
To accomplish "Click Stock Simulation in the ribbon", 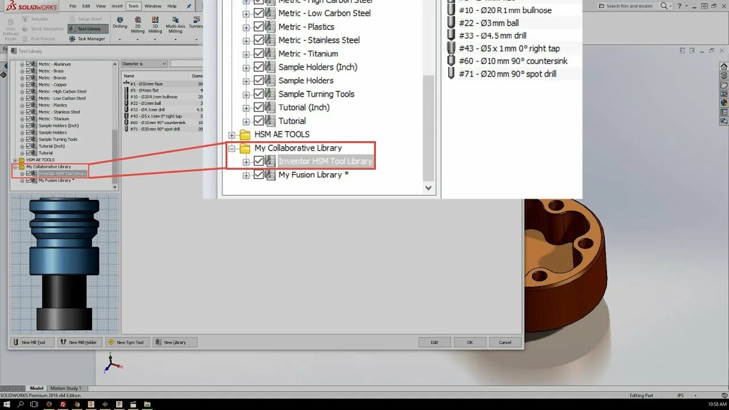I will point(43,29).
